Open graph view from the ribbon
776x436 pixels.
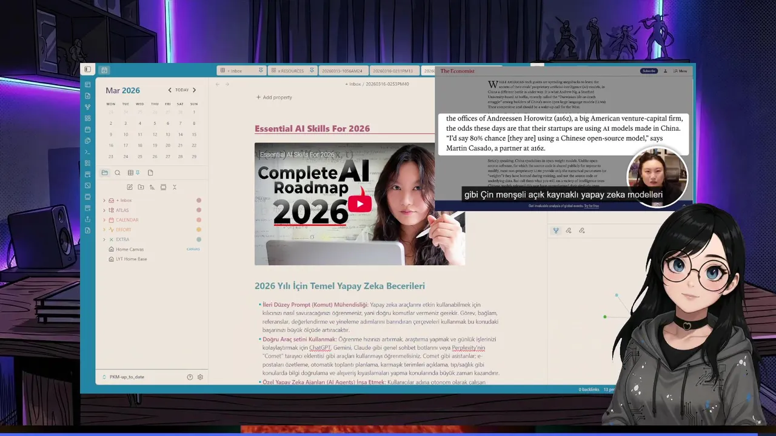point(88,107)
